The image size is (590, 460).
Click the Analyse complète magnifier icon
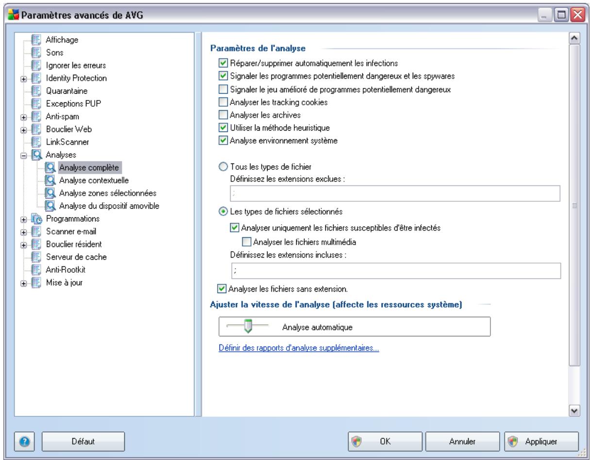(x=50, y=167)
